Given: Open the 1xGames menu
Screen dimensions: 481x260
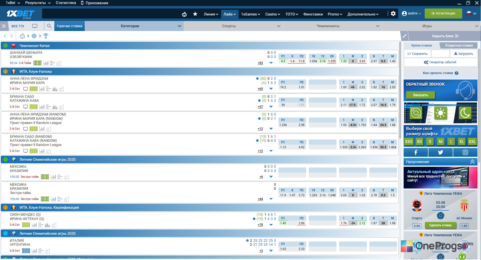Looking at the screenshot, I should point(250,14).
